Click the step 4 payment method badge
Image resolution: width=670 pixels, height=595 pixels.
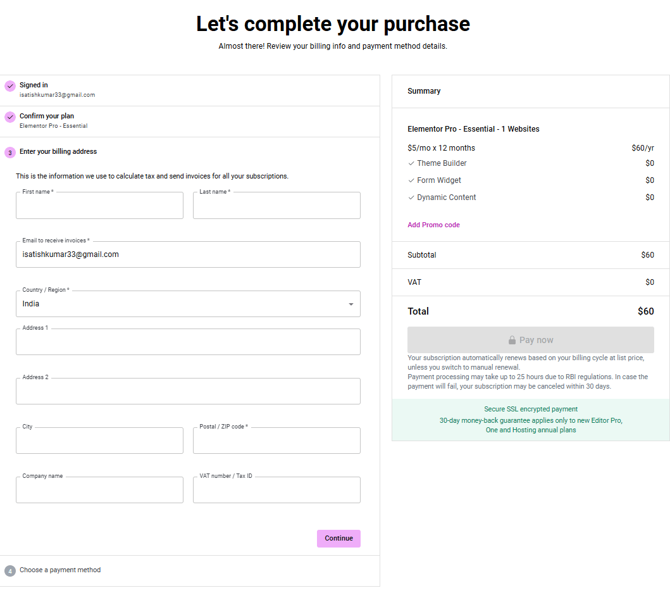(10, 571)
